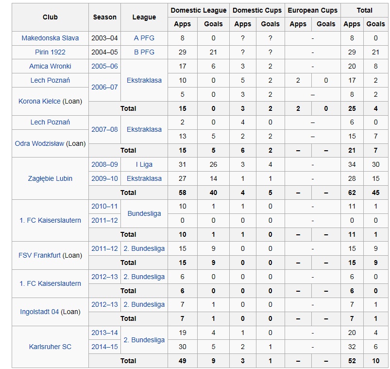The width and height of the screenshot is (390, 369).
Task: Click the European Cups header
Action: pyautogui.click(x=312, y=11)
